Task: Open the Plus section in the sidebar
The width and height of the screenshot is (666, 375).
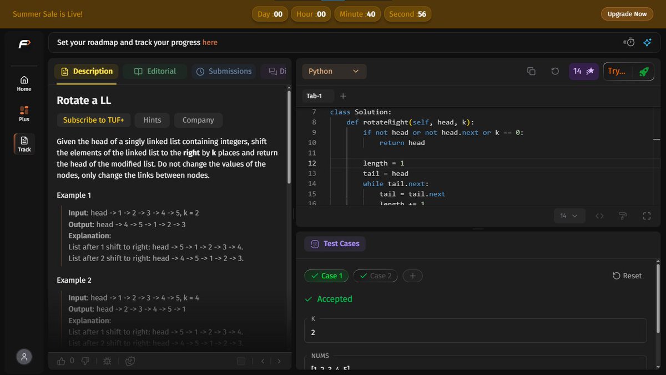Action: point(24,113)
